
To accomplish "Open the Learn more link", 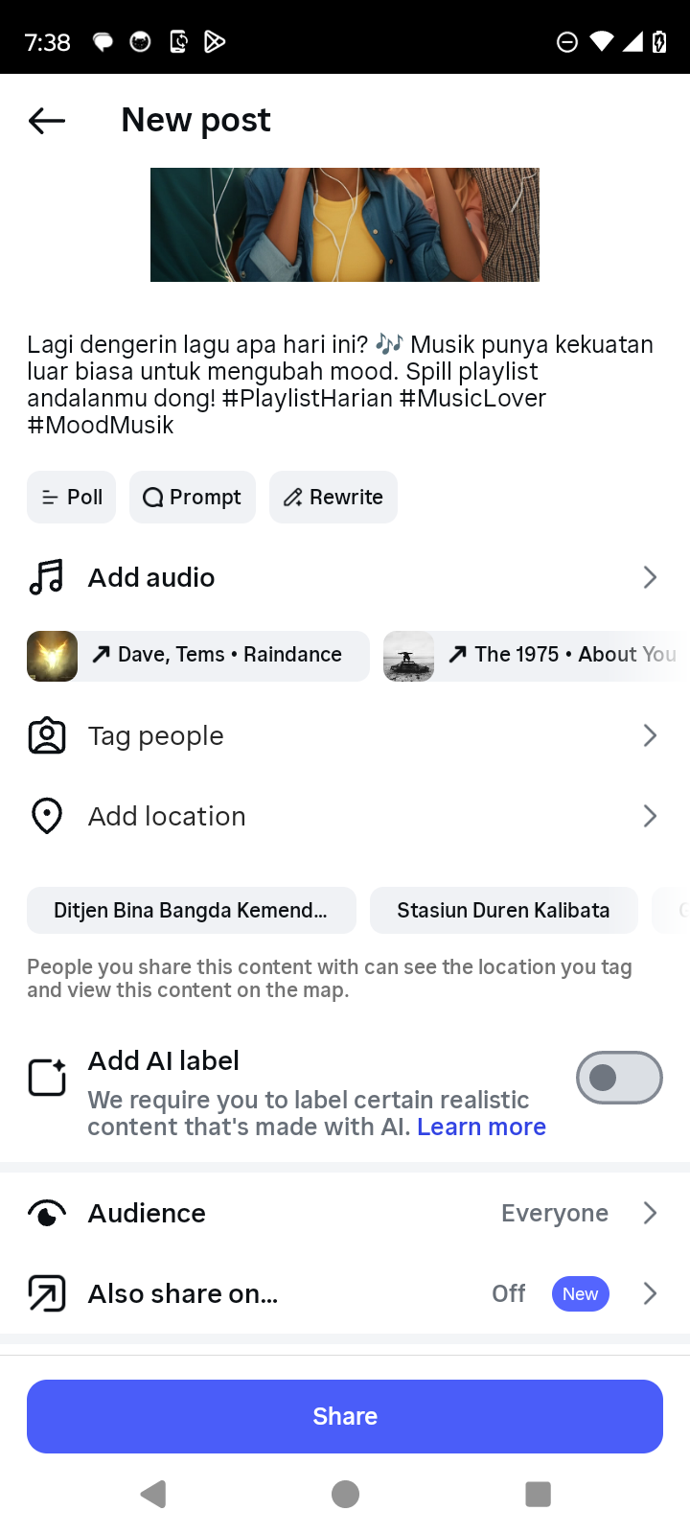I will (481, 1127).
